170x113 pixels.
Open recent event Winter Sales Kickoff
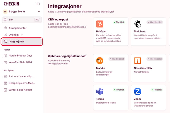[x=20, y=90]
